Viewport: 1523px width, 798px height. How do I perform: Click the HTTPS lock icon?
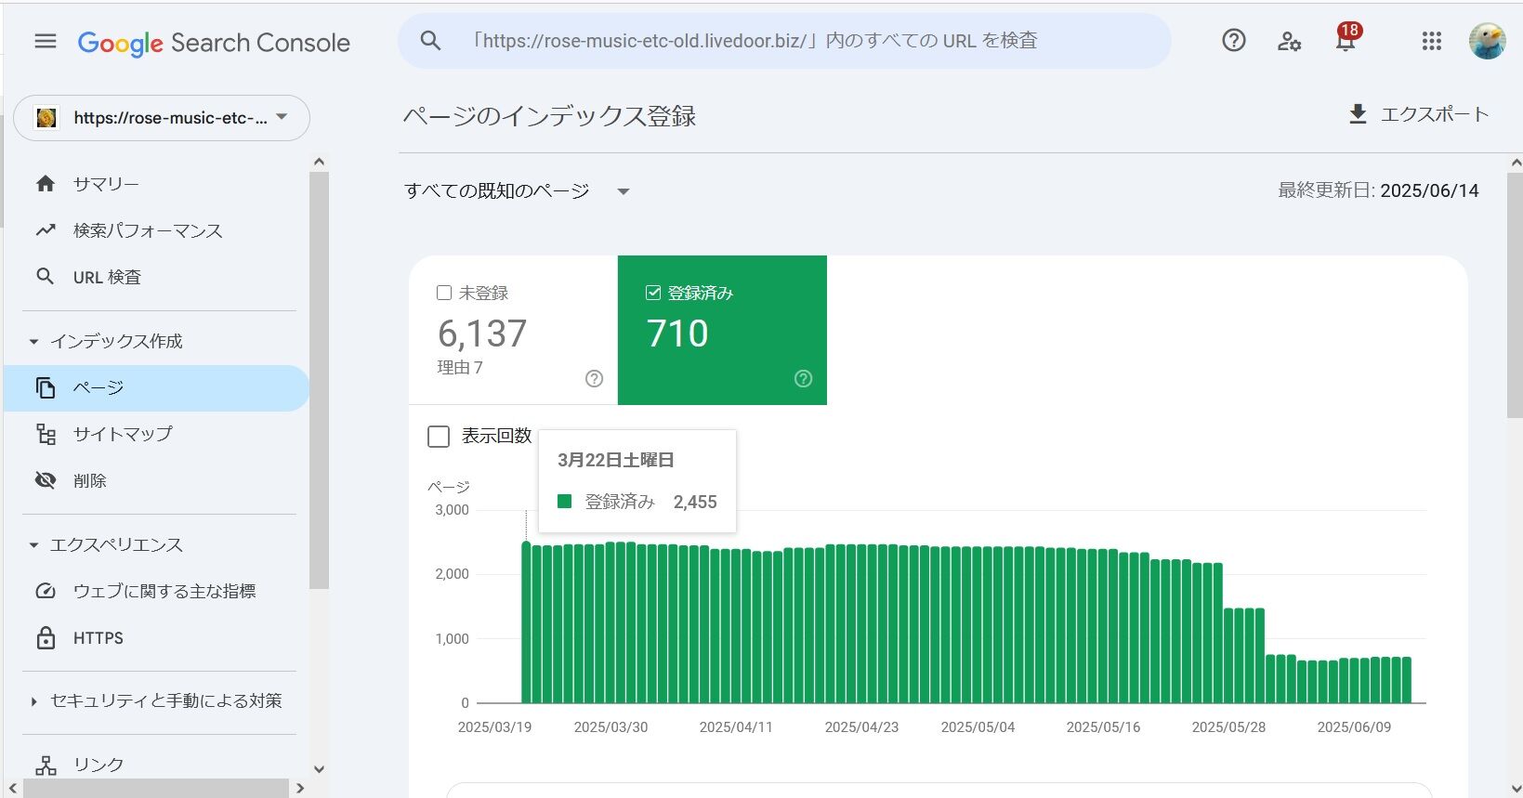click(x=46, y=638)
